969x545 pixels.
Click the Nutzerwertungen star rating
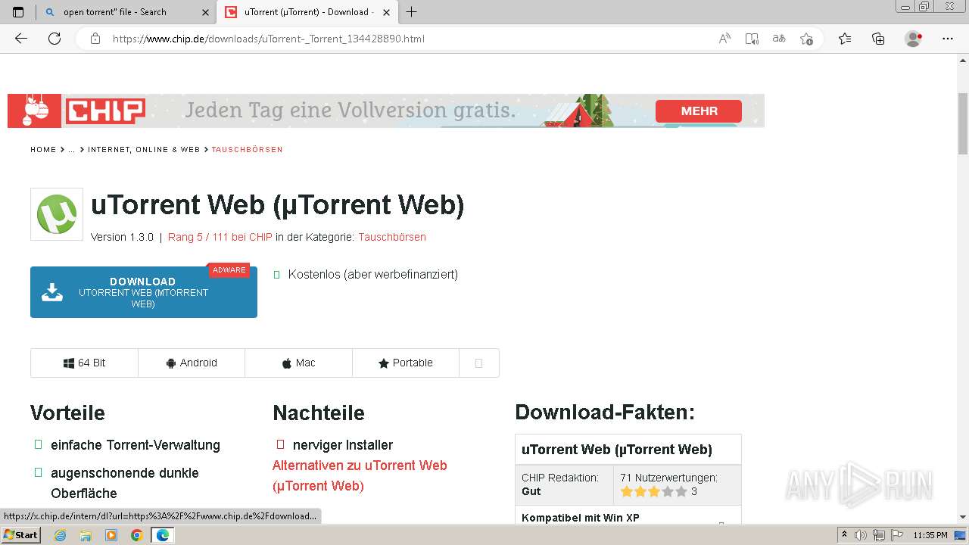pos(653,491)
